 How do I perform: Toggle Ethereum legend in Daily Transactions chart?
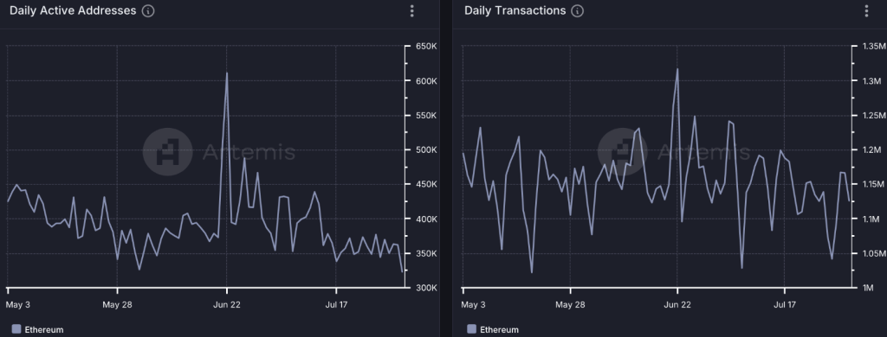(493, 330)
